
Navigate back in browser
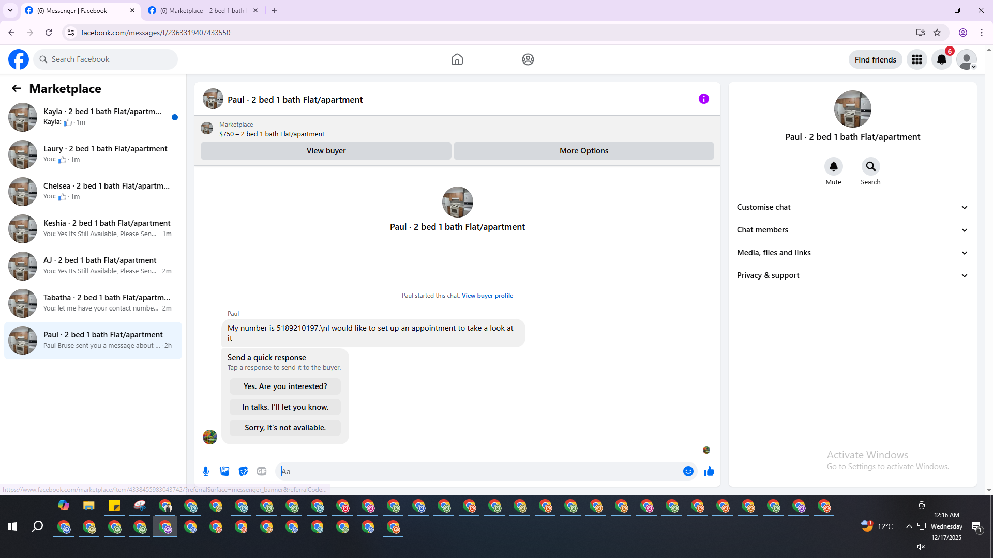(11, 33)
